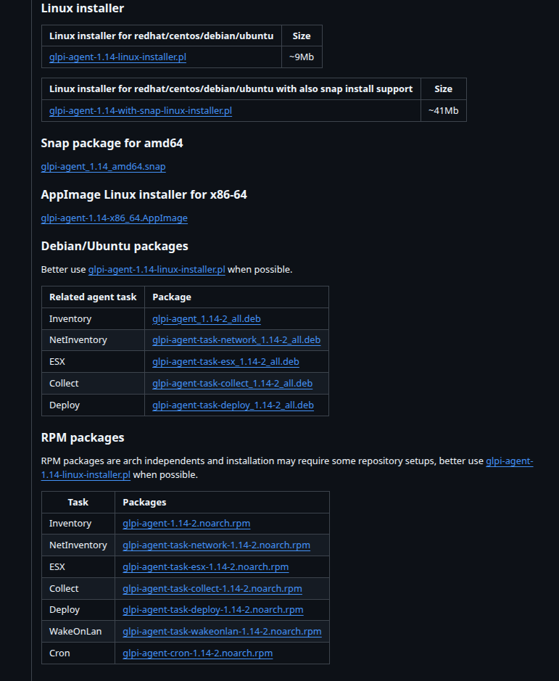Click glpi-agent-task-network_1.14-2_all.deb link
This screenshot has height=681, width=559.
(x=236, y=340)
